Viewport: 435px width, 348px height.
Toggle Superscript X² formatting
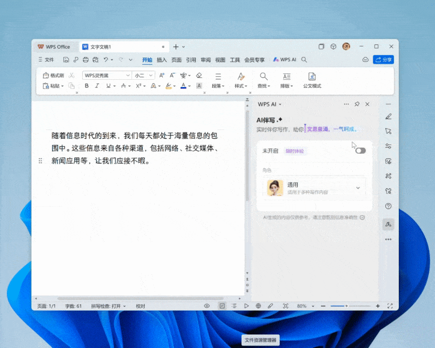tap(139, 86)
